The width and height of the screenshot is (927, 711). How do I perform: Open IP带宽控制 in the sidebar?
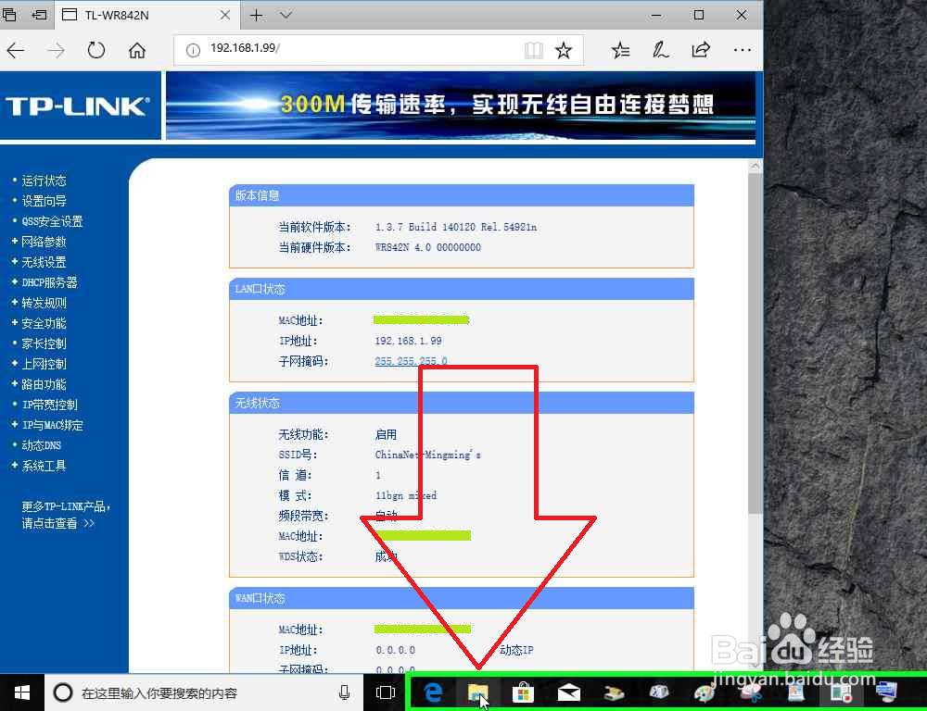[50, 405]
